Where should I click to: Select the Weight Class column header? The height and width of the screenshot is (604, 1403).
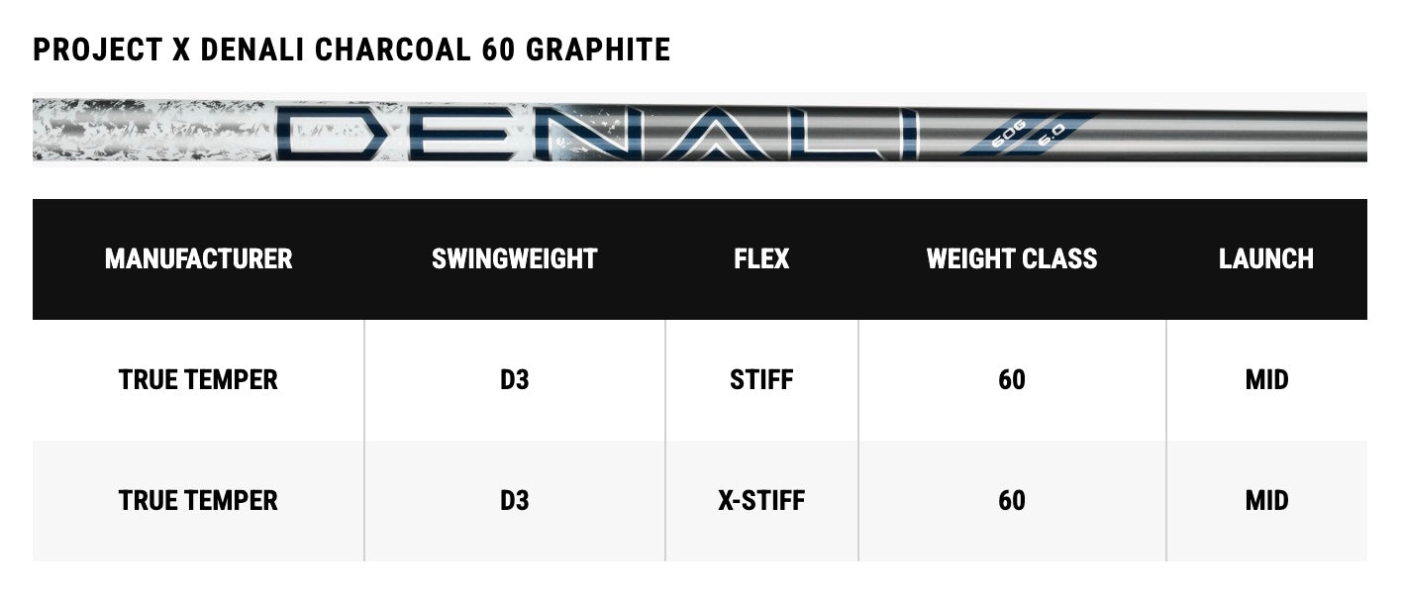coord(1011,259)
